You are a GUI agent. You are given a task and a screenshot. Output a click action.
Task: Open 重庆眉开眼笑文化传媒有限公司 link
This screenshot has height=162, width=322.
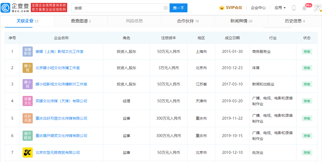coord(61,136)
